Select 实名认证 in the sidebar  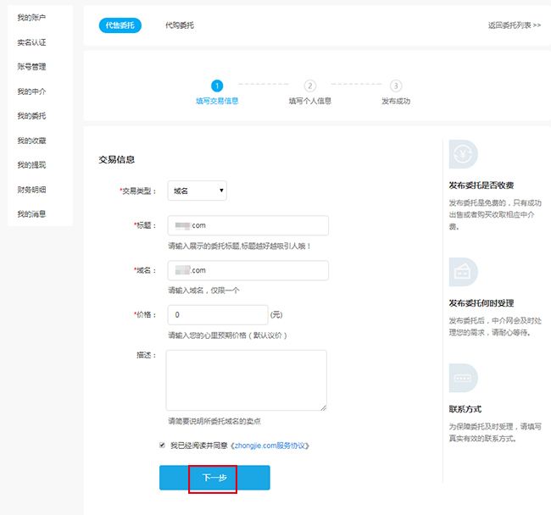31,42
